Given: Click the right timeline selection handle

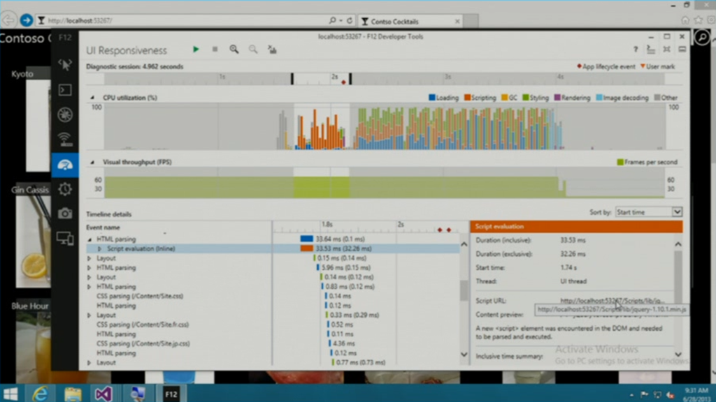Looking at the screenshot, I should tap(350, 78).
